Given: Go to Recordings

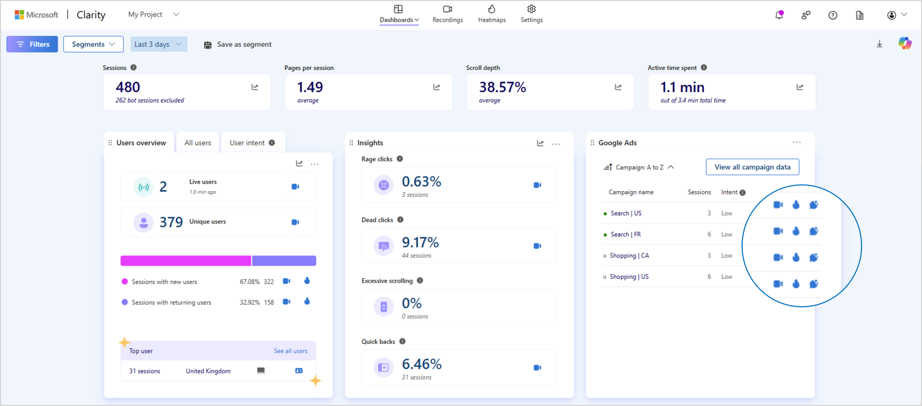Looking at the screenshot, I should pyautogui.click(x=447, y=14).
